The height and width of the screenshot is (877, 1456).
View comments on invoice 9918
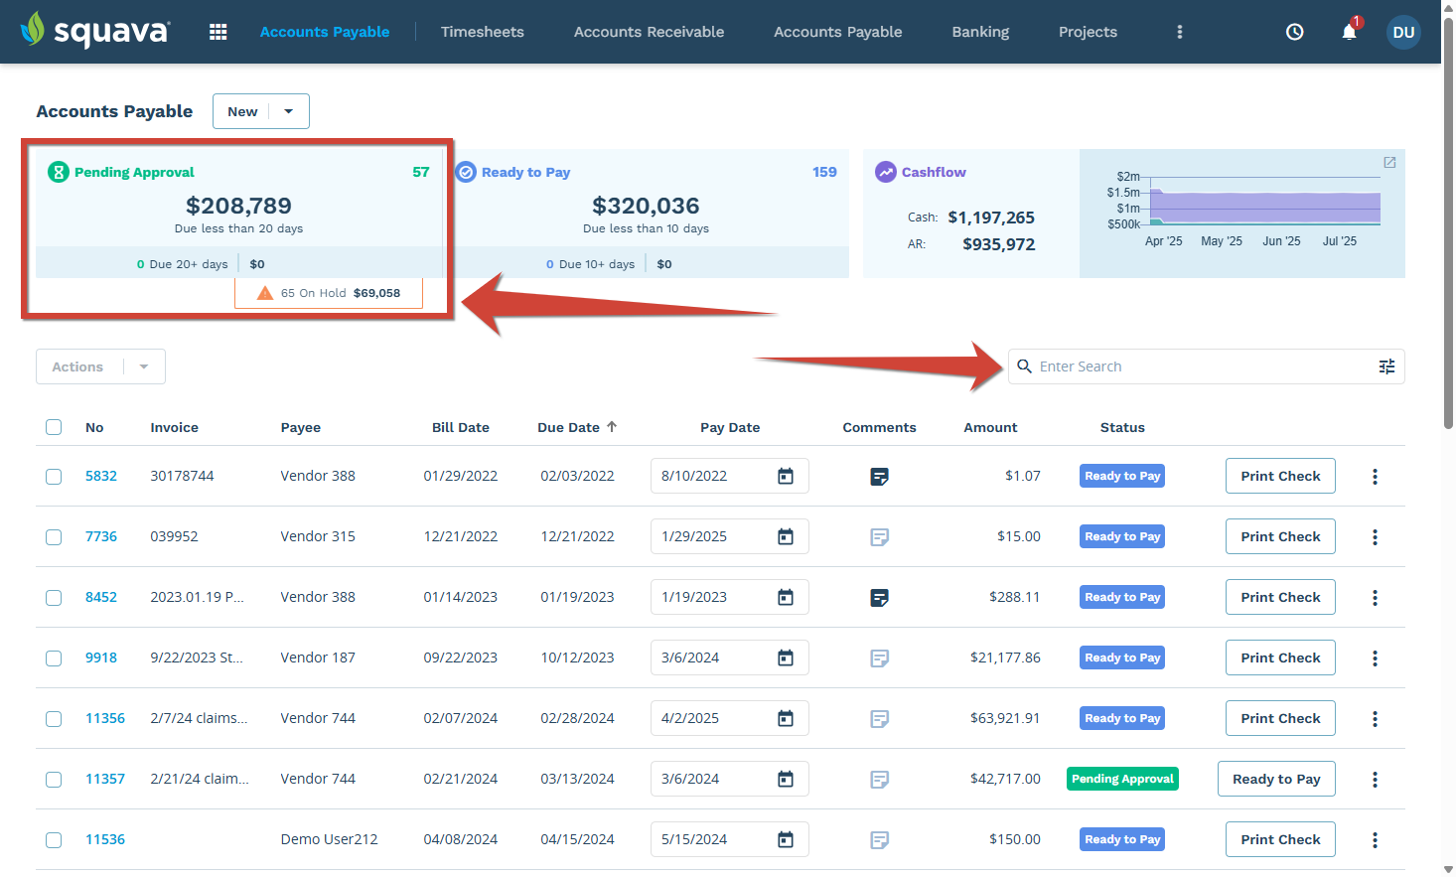point(879,658)
